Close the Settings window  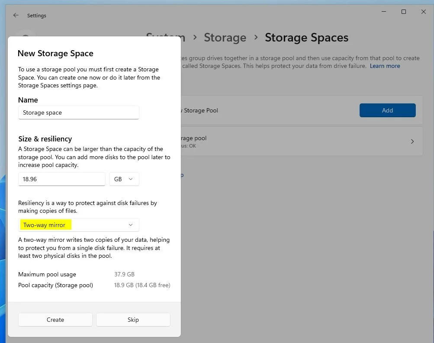pos(424,12)
